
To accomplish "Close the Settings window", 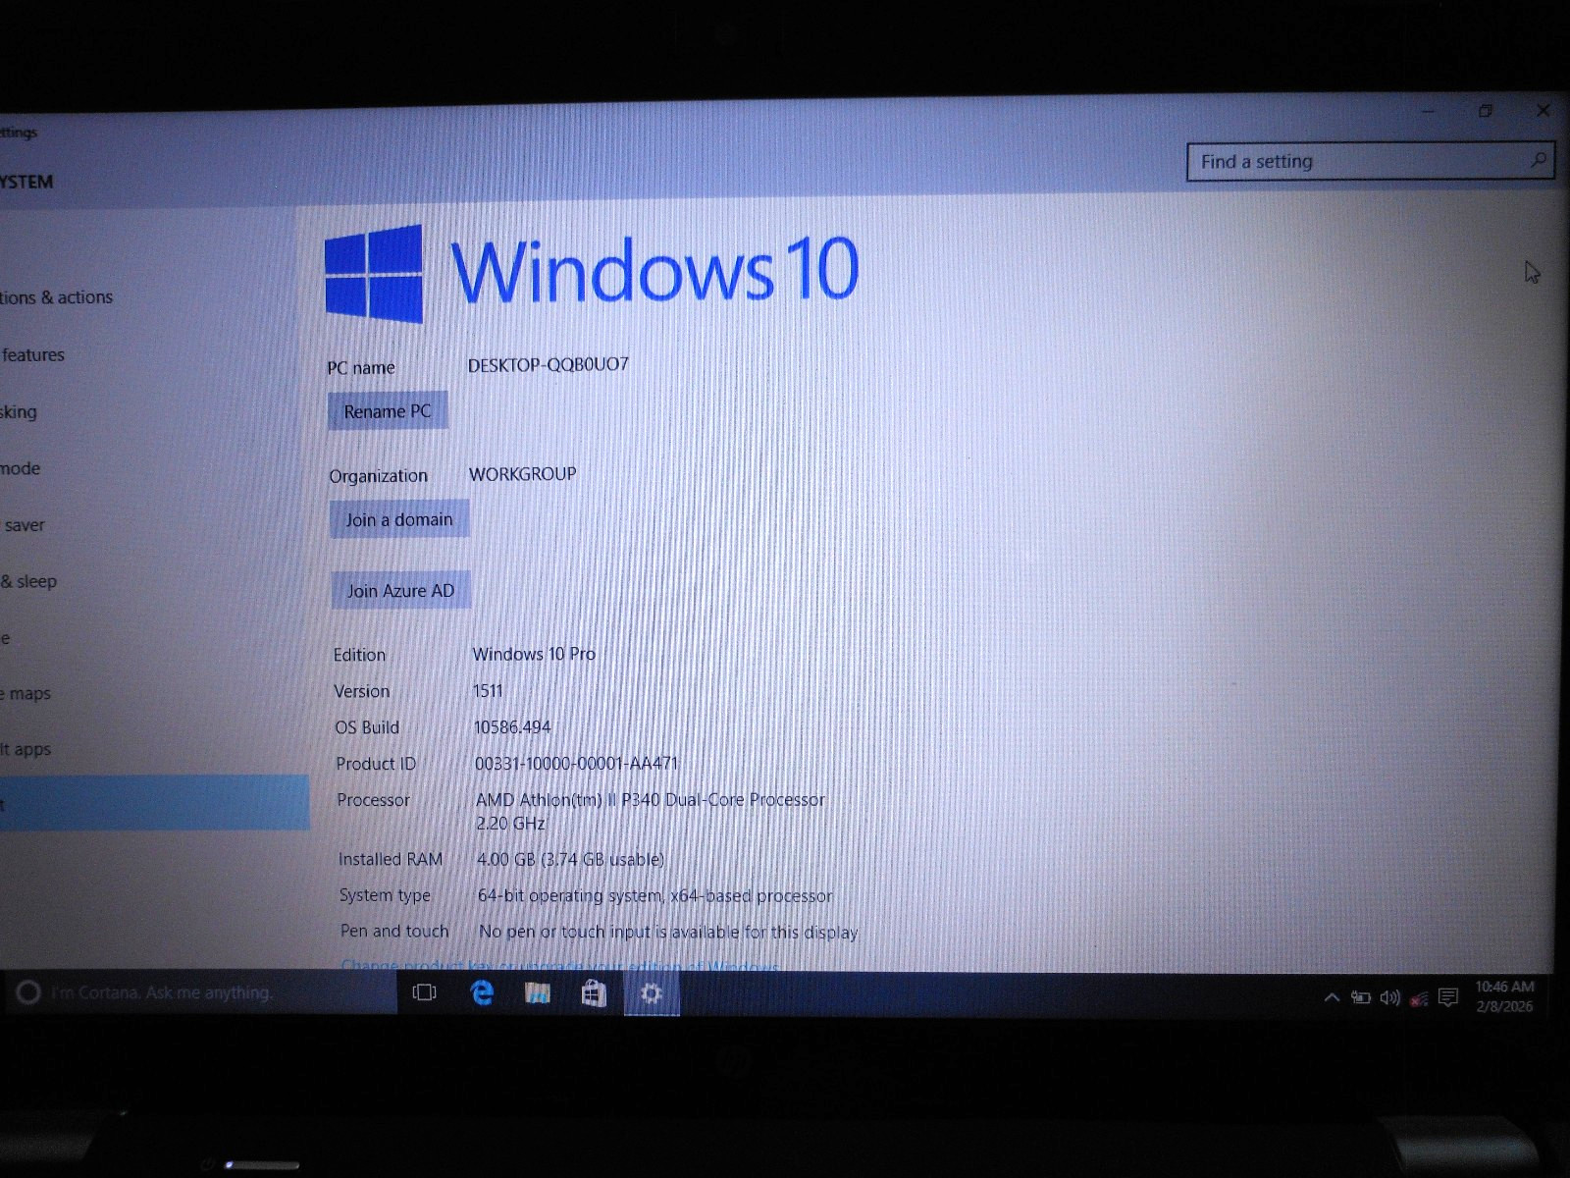I will click(1543, 110).
